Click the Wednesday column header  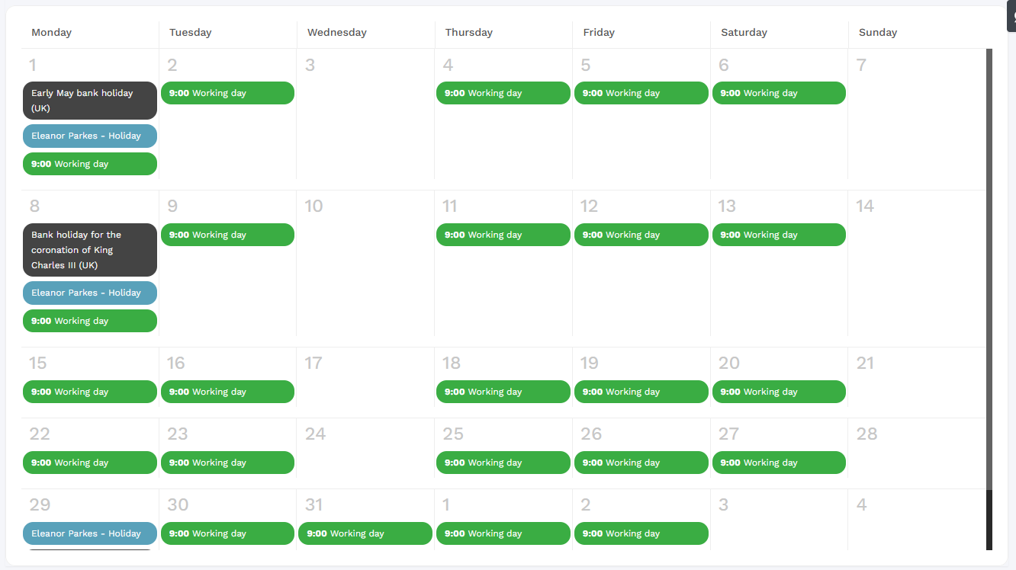pyautogui.click(x=337, y=32)
